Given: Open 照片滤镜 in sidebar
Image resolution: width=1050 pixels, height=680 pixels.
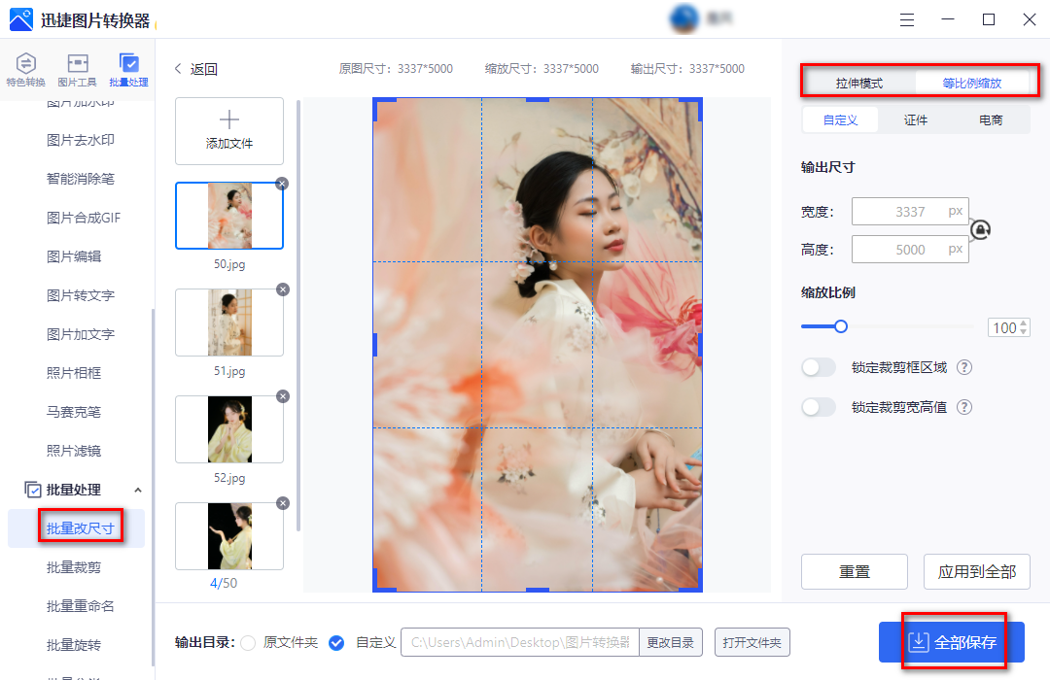Looking at the screenshot, I should (x=74, y=451).
